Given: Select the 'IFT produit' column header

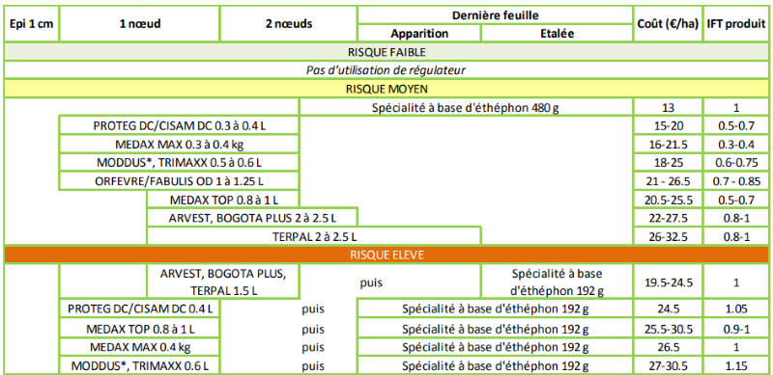Looking at the screenshot, I should tap(736, 24).
